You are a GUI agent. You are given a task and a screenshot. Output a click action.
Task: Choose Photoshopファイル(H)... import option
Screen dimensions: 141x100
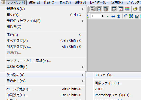coord(114,95)
